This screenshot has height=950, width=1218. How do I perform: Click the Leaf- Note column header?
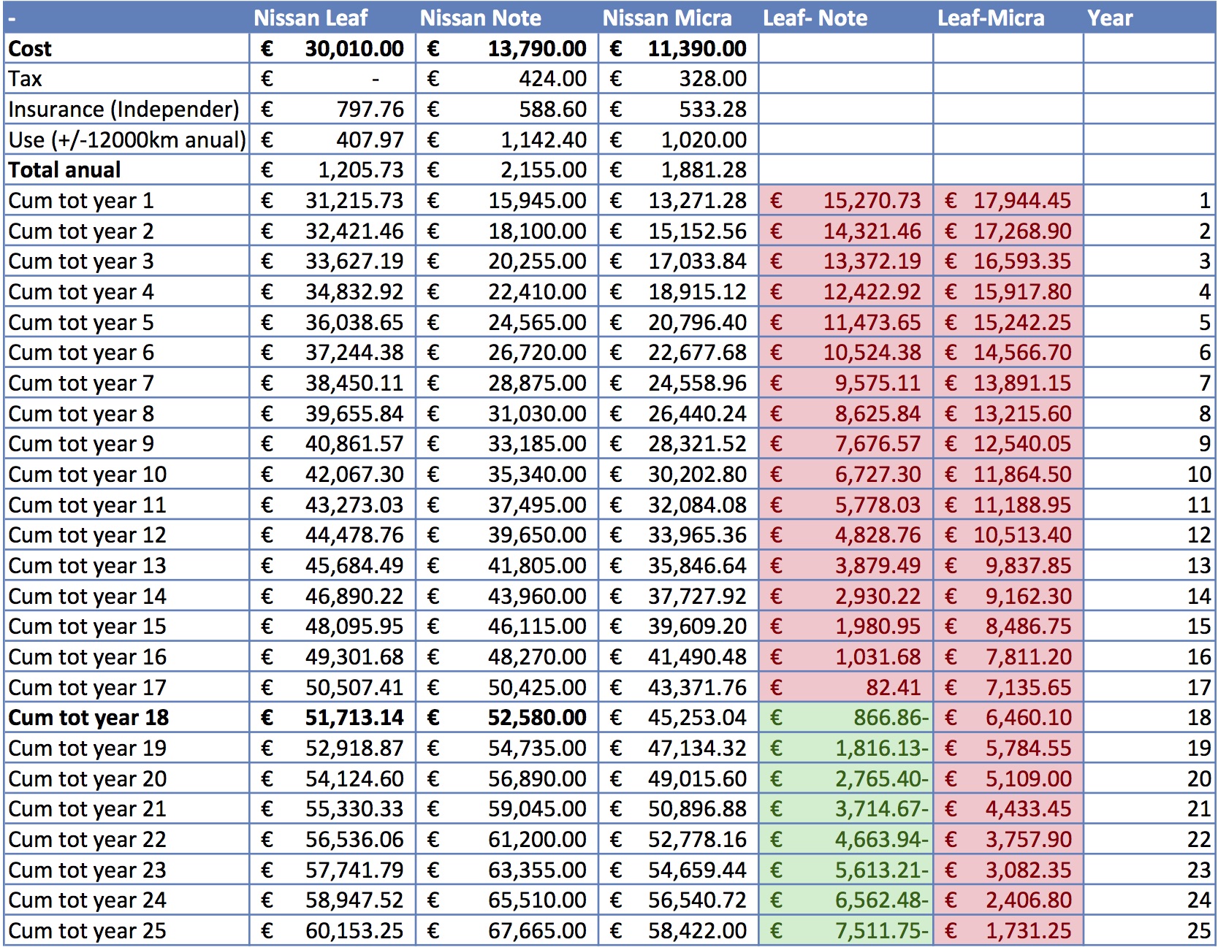click(x=815, y=18)
